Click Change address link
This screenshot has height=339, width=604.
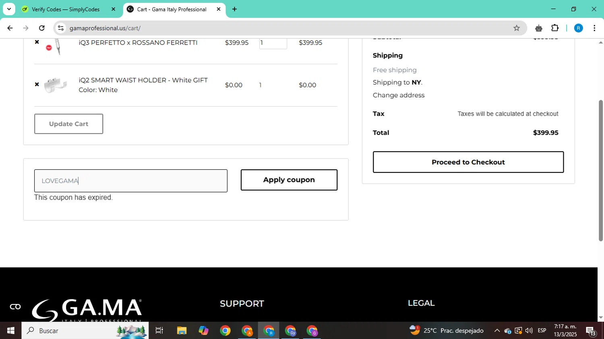399,95
